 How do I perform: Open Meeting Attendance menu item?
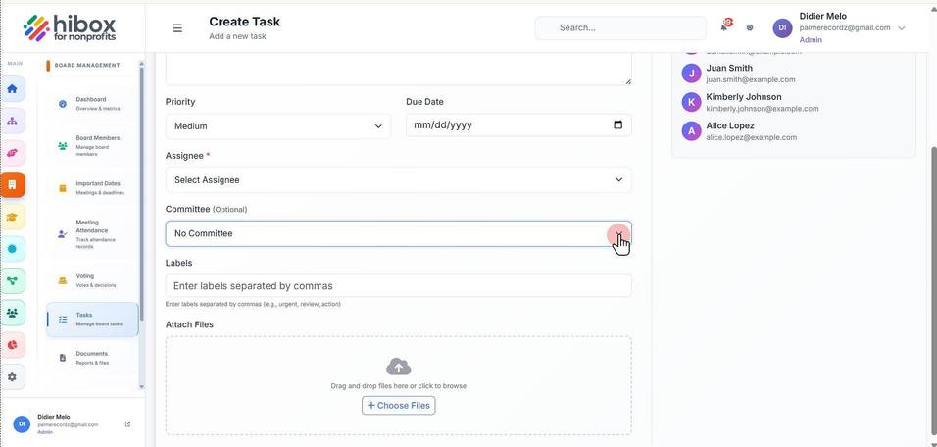coord(93,234)
